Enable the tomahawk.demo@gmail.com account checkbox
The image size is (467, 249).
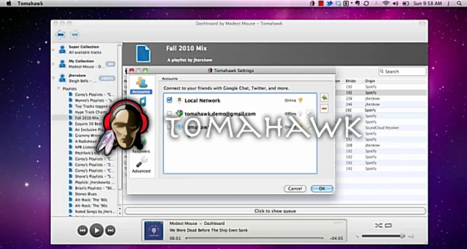pos(169,114)
